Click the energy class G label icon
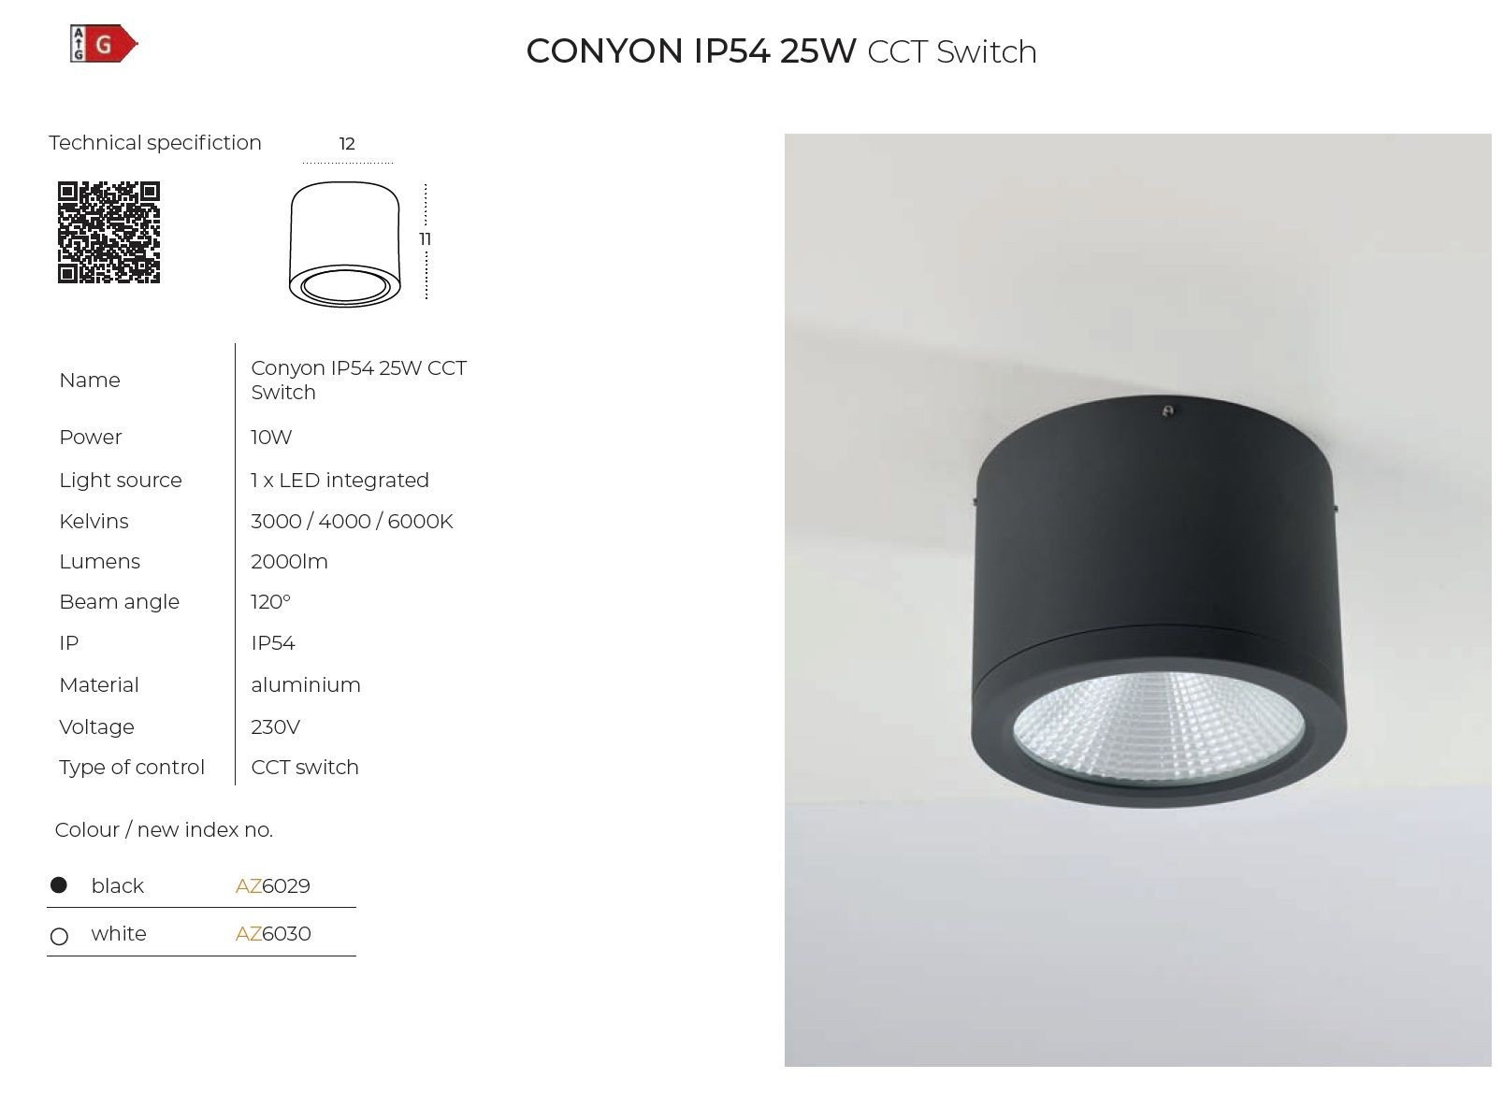The width and height of the screenshot is (1503, 1107). click(104, 44)
